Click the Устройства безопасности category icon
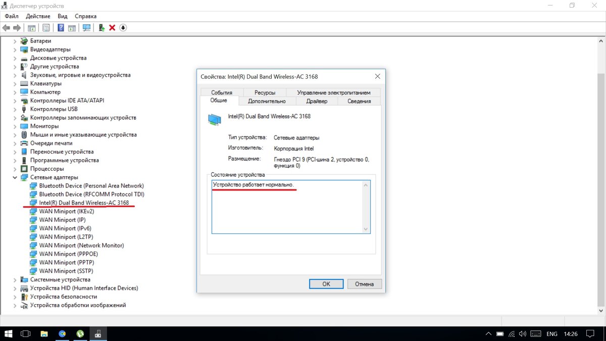This screenshot has width=606, height=341. click(x=24, y=297)
